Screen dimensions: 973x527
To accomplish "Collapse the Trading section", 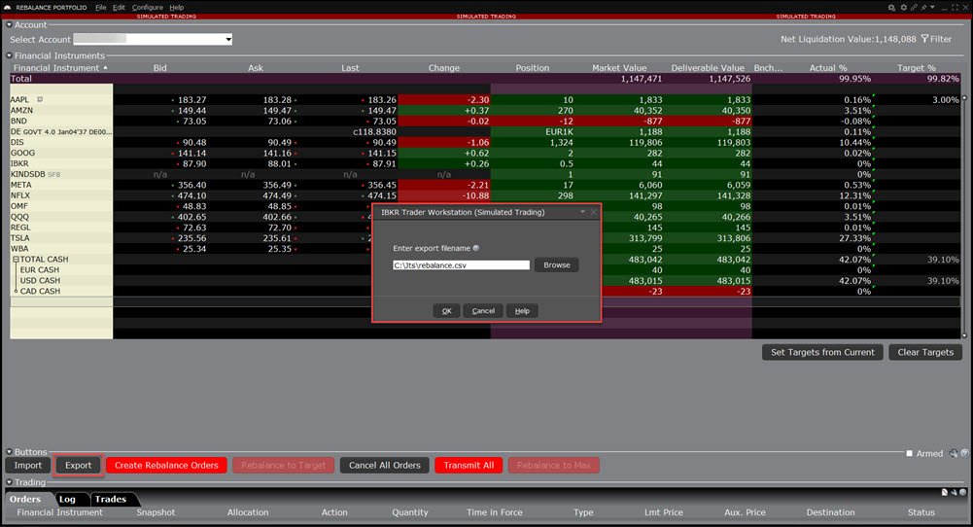I will pyautogui.click(x=9, y=482).
